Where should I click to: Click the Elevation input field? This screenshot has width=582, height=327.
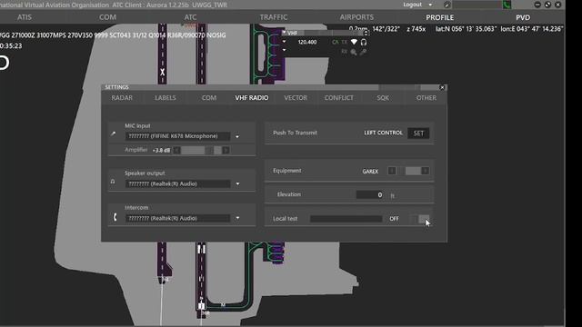coord(370,194)
